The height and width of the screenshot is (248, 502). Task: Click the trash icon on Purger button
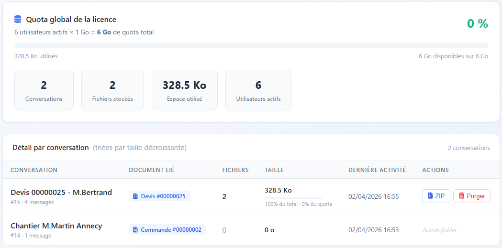pyautogui.click(x=461, y=196)
